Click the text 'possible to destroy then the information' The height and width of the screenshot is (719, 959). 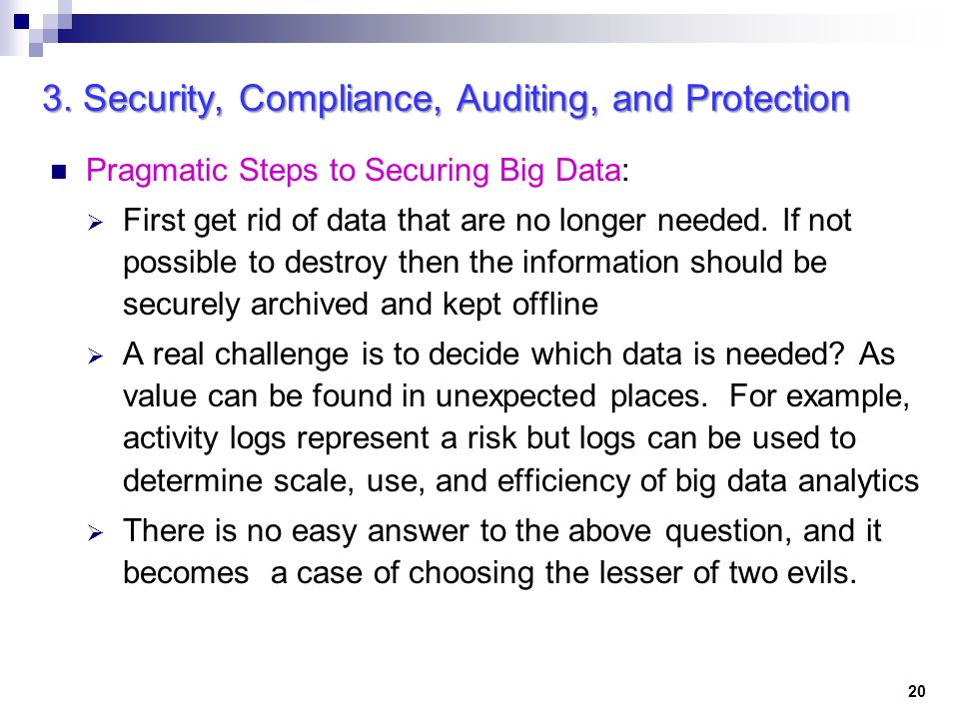click(x=403, y=263)
